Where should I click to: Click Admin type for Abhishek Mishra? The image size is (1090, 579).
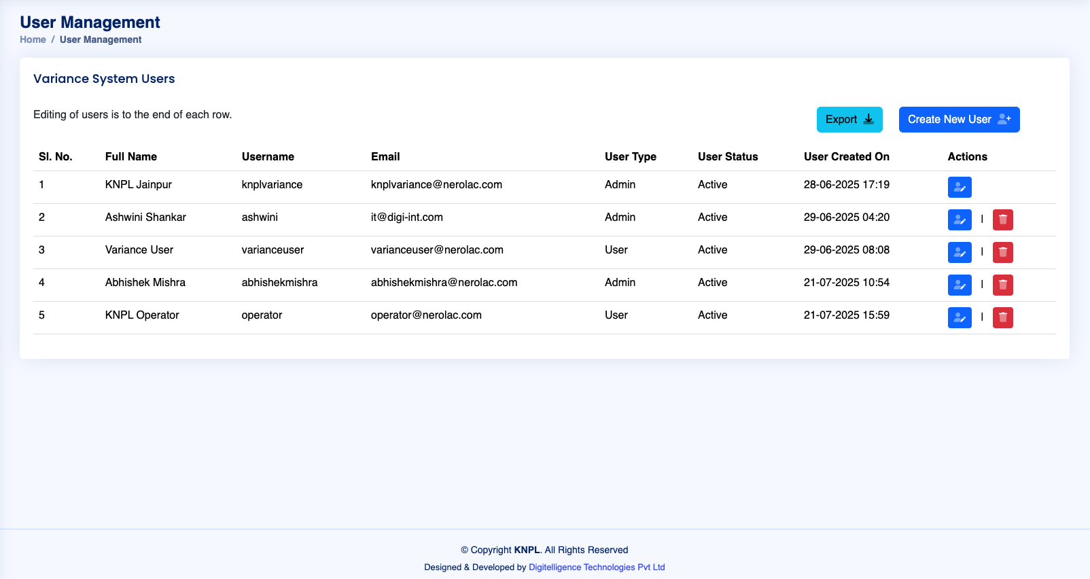(x=620, y=283)
